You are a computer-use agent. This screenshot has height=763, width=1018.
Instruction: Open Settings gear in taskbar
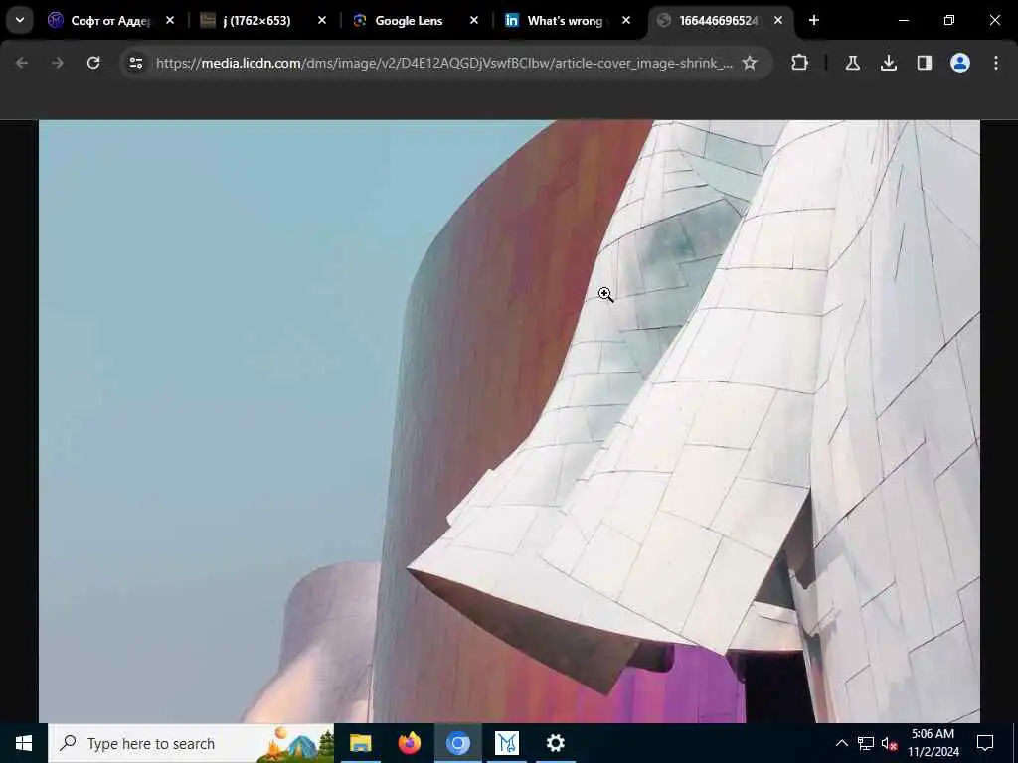tap(555, 743)
